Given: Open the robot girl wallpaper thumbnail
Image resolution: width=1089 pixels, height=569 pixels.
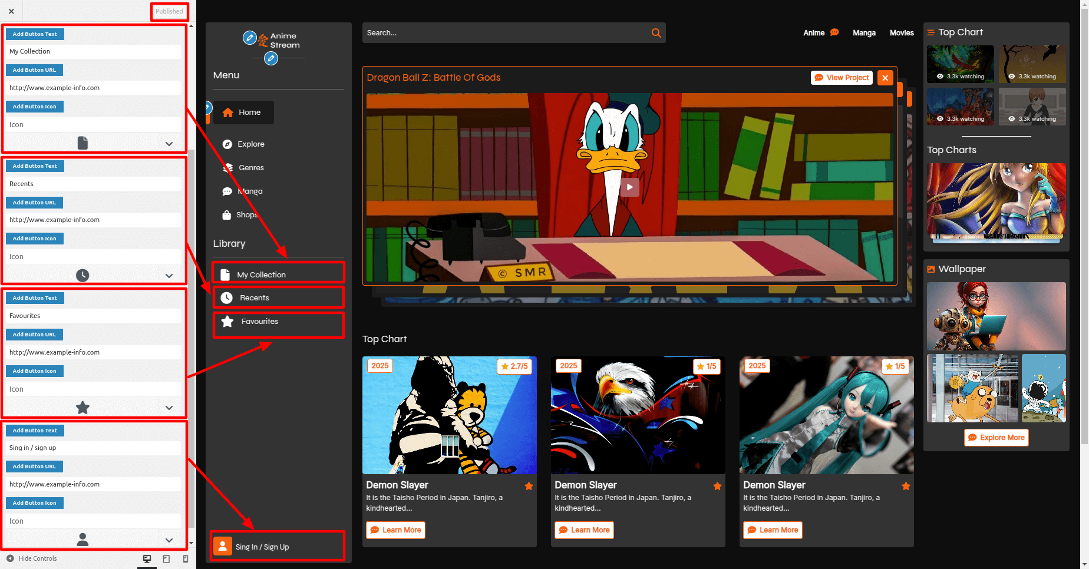Looking at the screenshot, I should (996, 316).
